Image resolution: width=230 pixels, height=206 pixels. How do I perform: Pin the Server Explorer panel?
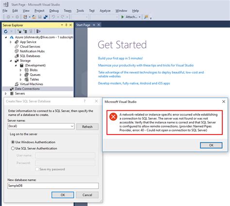66,25
